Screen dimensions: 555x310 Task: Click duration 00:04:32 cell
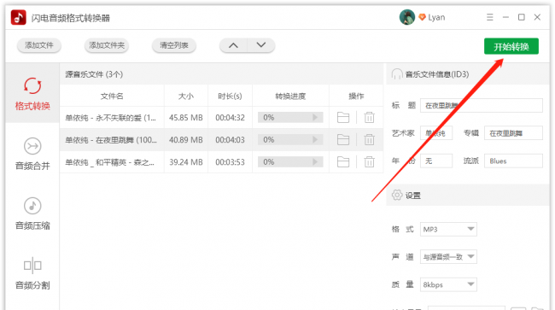[x=230, y=118]
